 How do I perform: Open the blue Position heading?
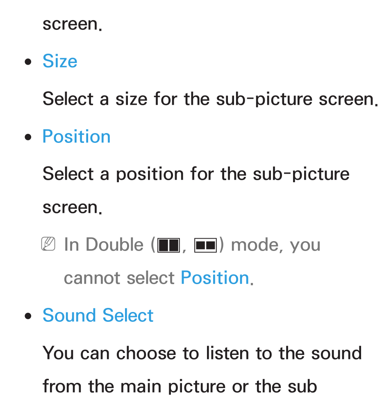[76, 136]
